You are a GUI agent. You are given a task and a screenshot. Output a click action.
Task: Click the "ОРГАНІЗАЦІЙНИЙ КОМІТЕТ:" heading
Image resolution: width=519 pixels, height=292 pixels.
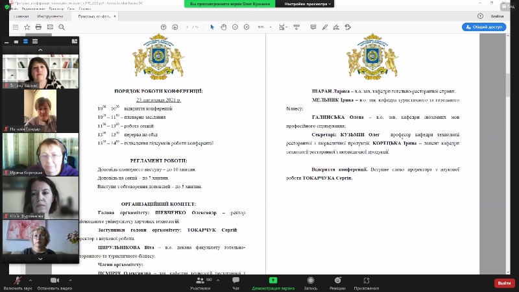[x=158, y=204]
